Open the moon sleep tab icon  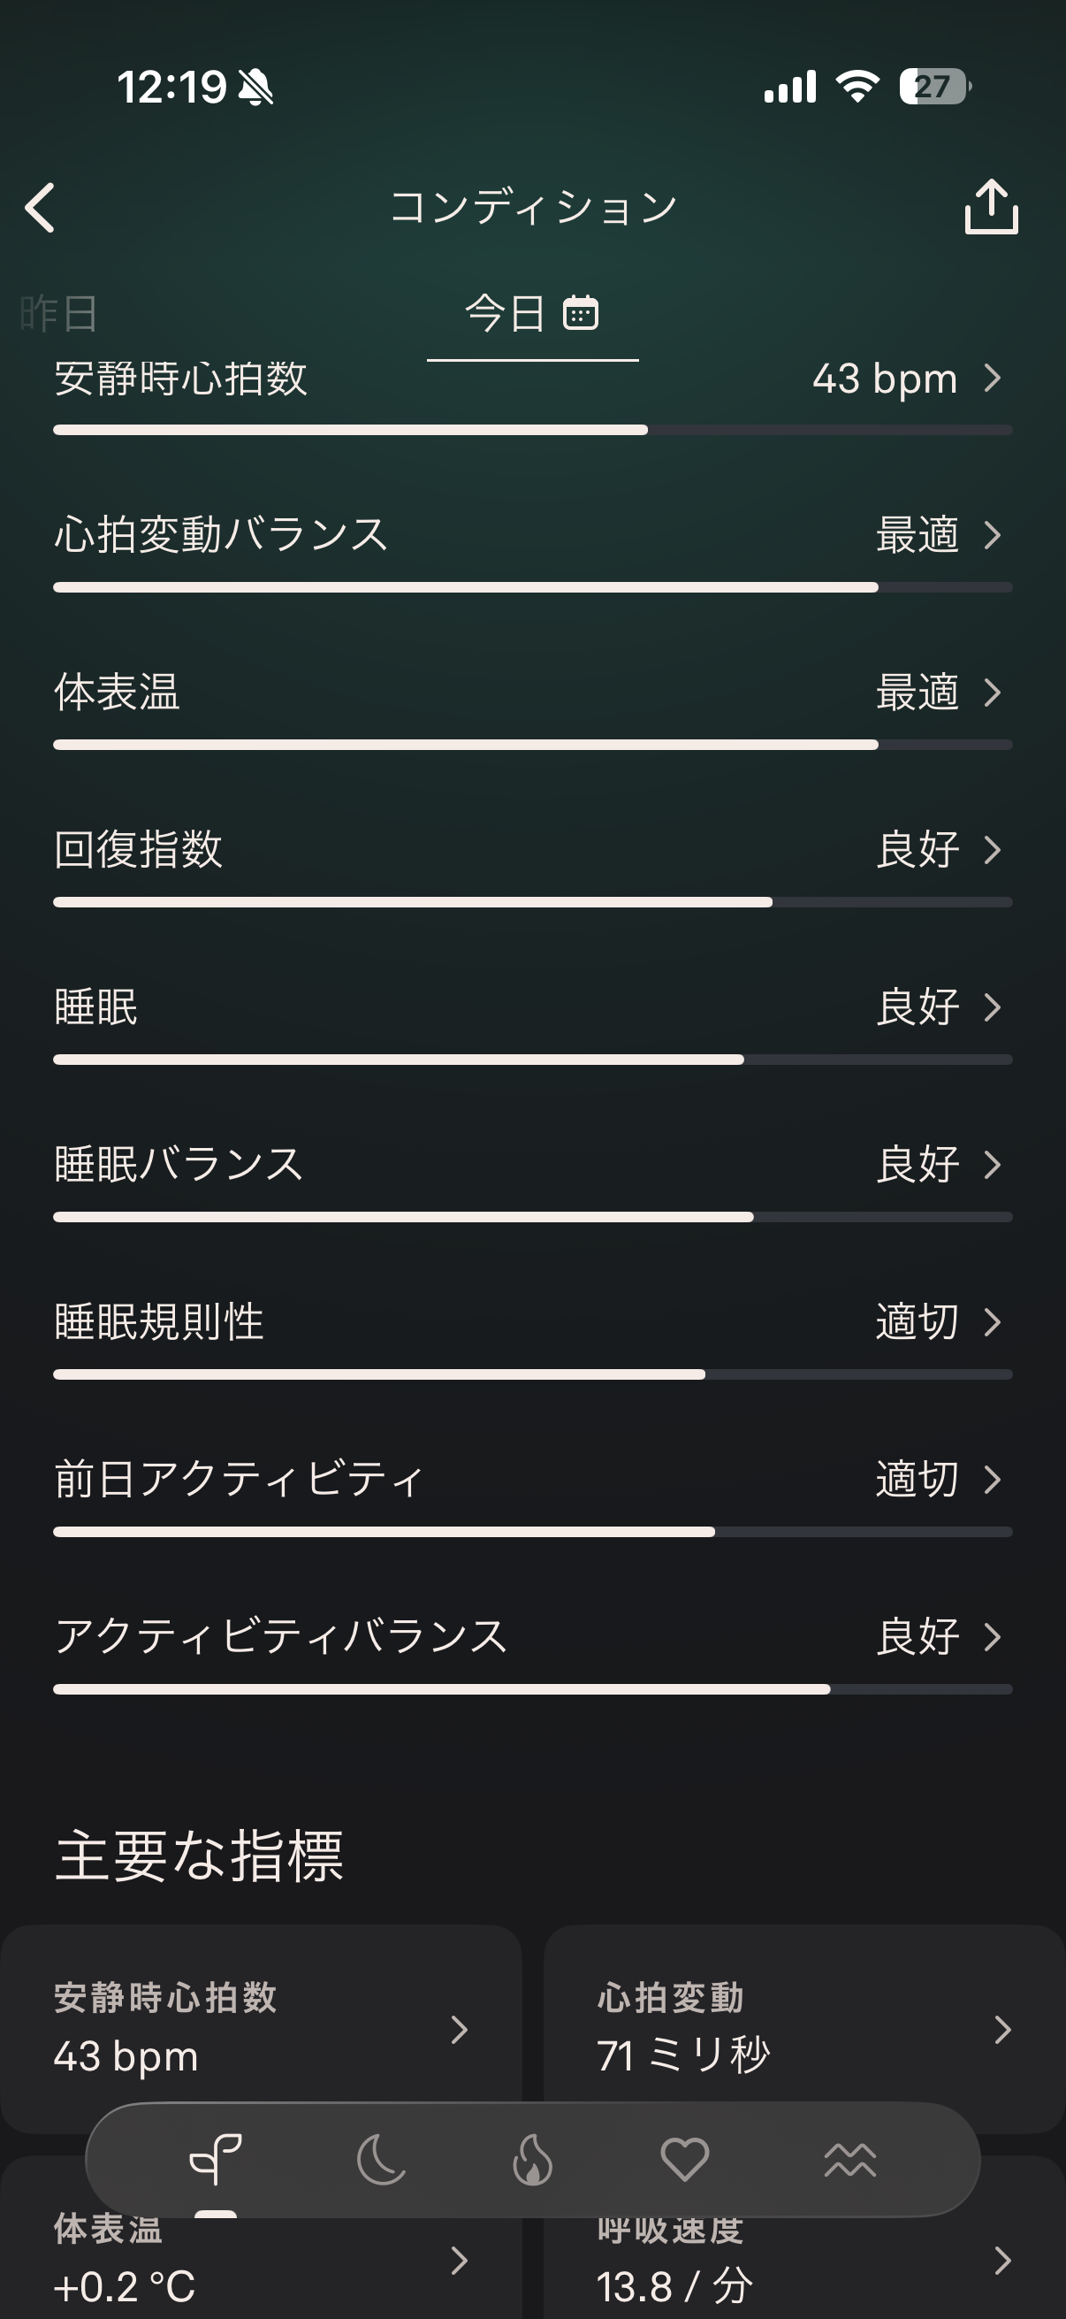[380, 2159]
